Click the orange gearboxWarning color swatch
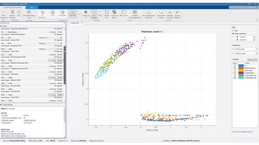 [x=241, y=68]
